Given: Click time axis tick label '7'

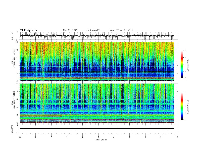Looking at the screenshot, I should (129, 137).
